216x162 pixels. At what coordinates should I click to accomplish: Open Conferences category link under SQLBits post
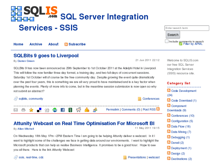point(151,99)
